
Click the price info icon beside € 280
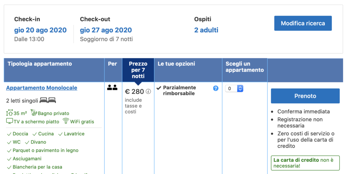148,92
